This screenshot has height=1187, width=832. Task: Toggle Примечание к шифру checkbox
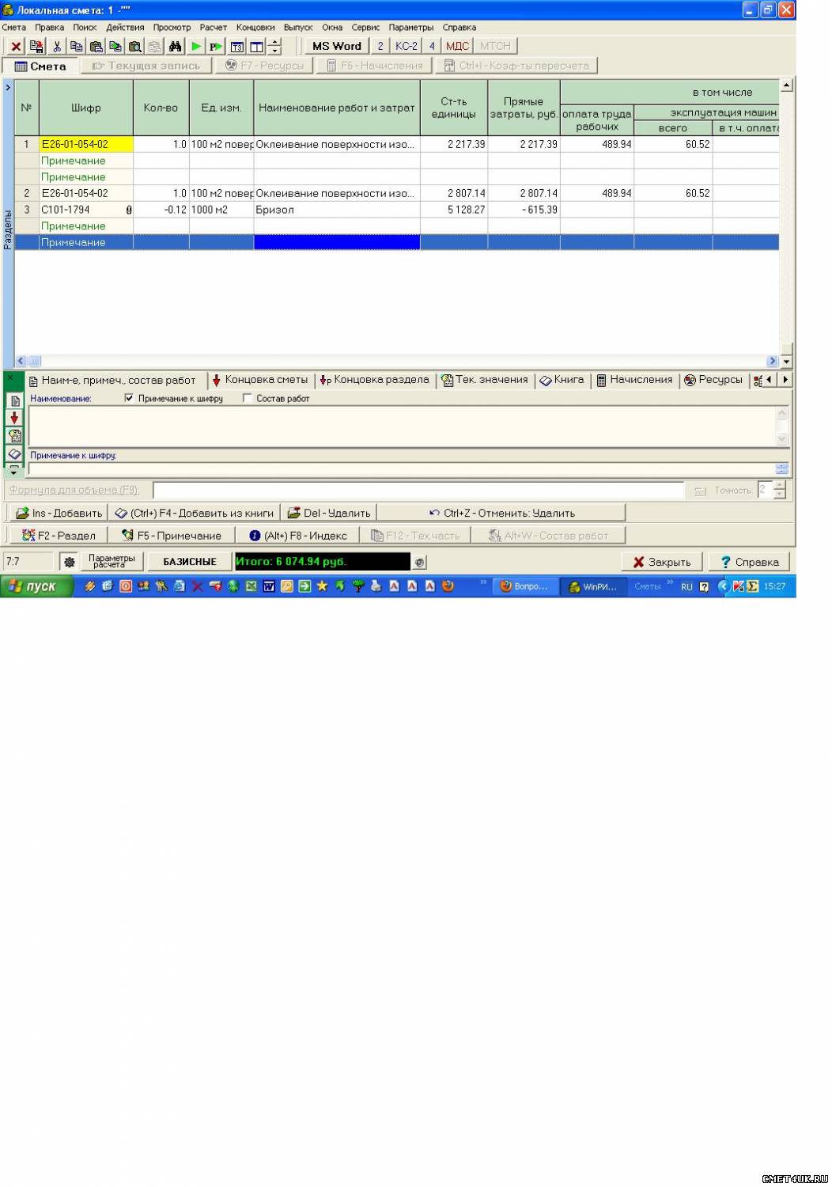click(x=129, y=398)
